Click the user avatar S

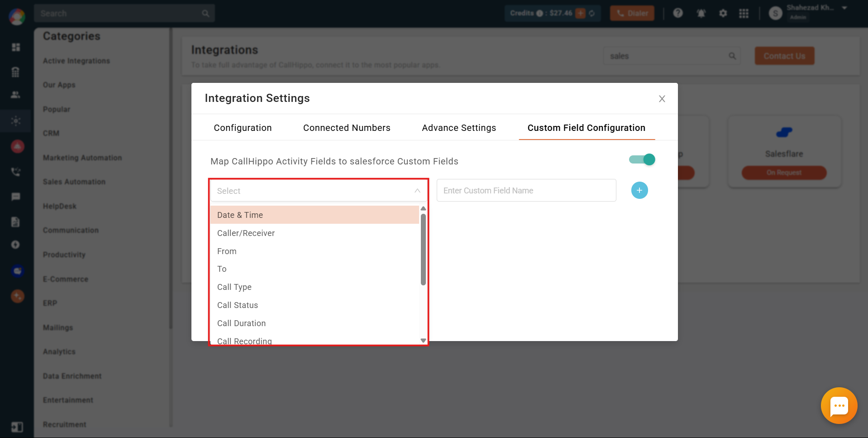tap(775, 13)
